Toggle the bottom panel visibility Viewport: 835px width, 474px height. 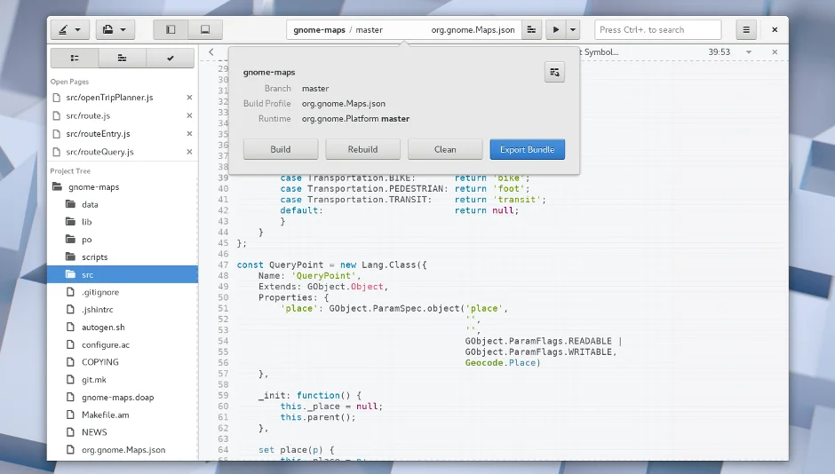[205, 29]
